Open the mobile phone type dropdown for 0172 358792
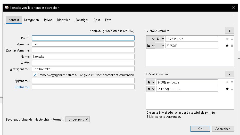The width and height of the screenshot is (240, 135). [160, 39]
